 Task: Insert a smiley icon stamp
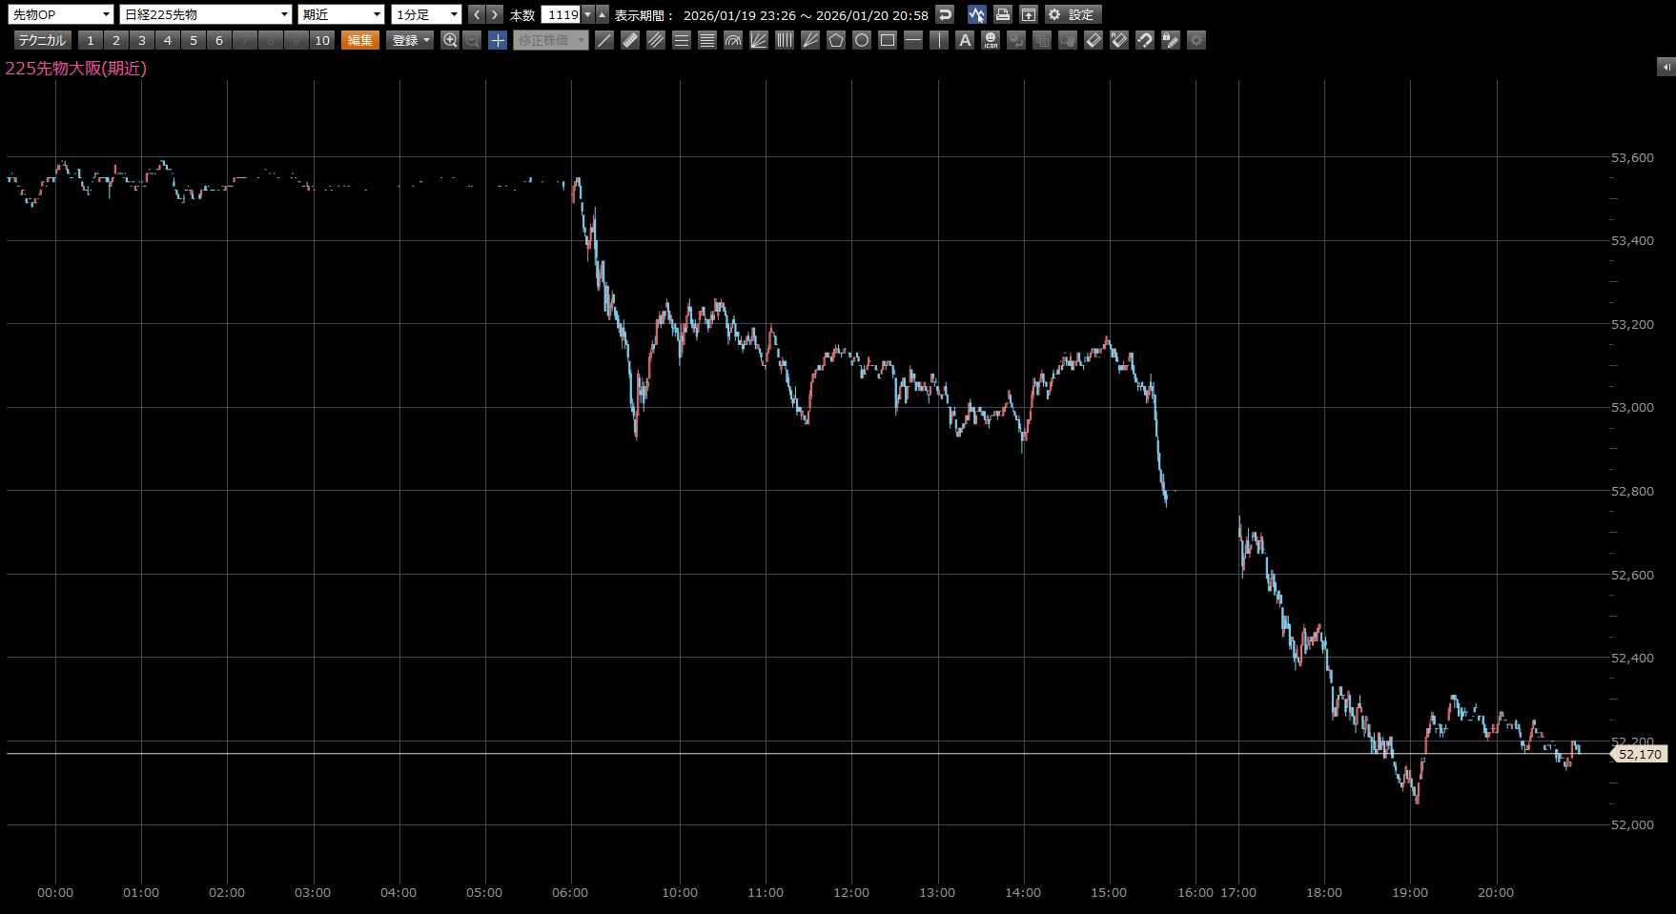(991, 40)
